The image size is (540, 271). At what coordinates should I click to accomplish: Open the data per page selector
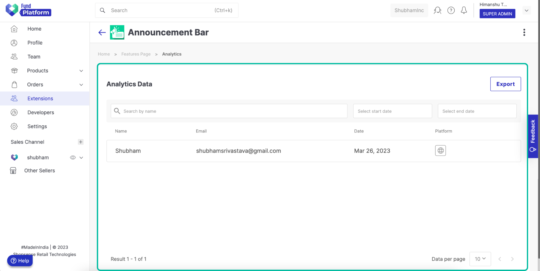(480, 259)
